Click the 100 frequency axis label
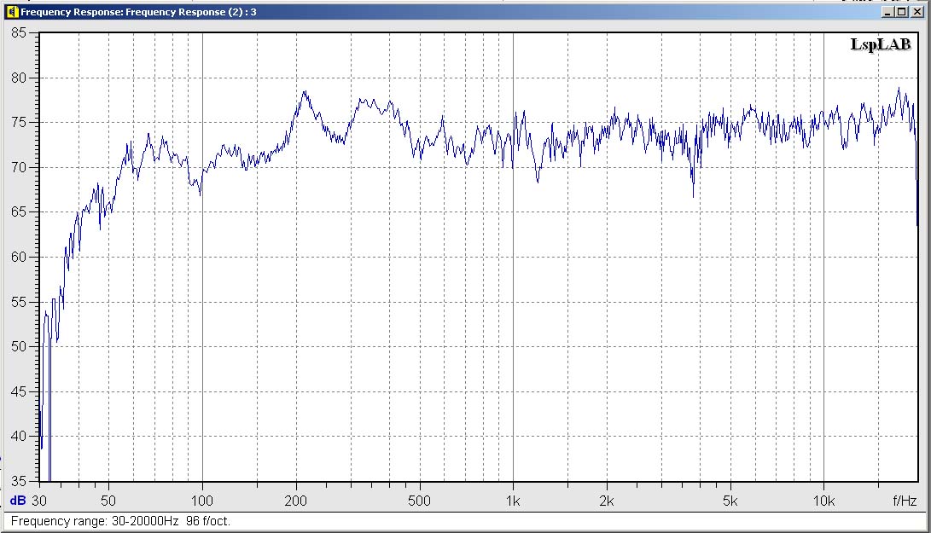This screenshot has width=931, height=533. (201, 501)
